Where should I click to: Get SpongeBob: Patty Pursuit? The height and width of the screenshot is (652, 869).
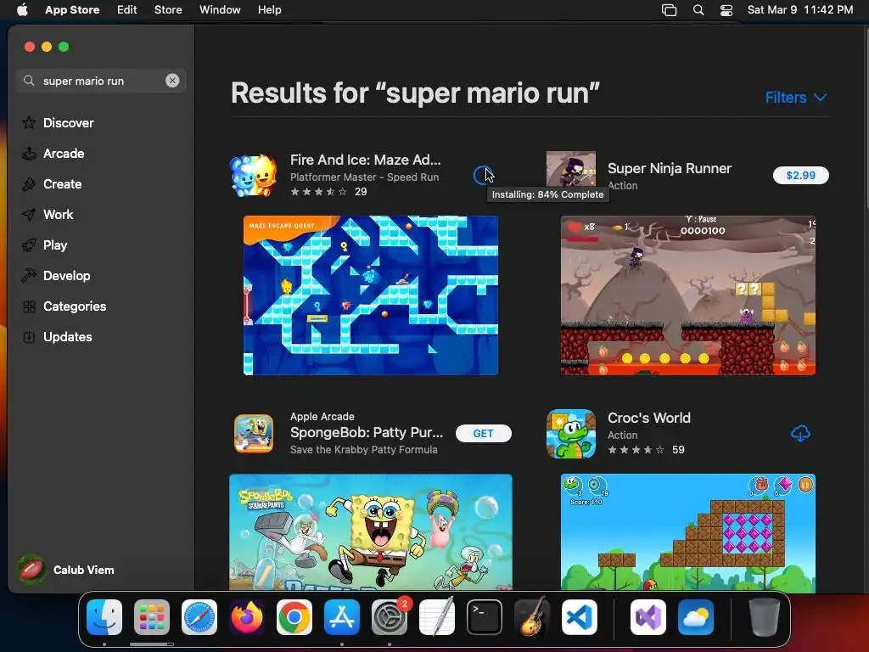483,434
